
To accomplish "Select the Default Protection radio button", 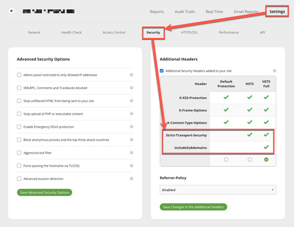I will pos(226,159).
